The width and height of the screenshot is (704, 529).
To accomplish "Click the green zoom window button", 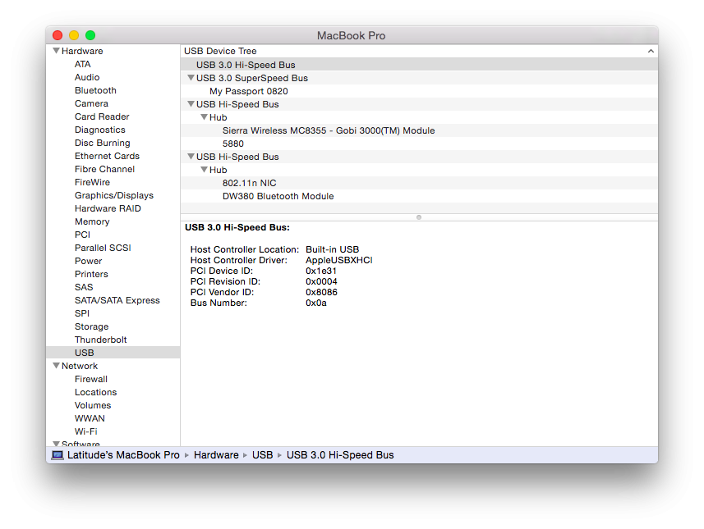I will [90, 35].
